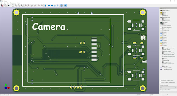Click the move board left arrow
The image size is (177, 96).
pos(49,5)
